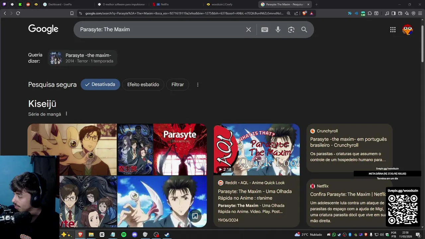Screen dimensions: 425x239
Task: Open the Kiseiju manga cover image
Action: pyautogui.click(x=135, y=149)
